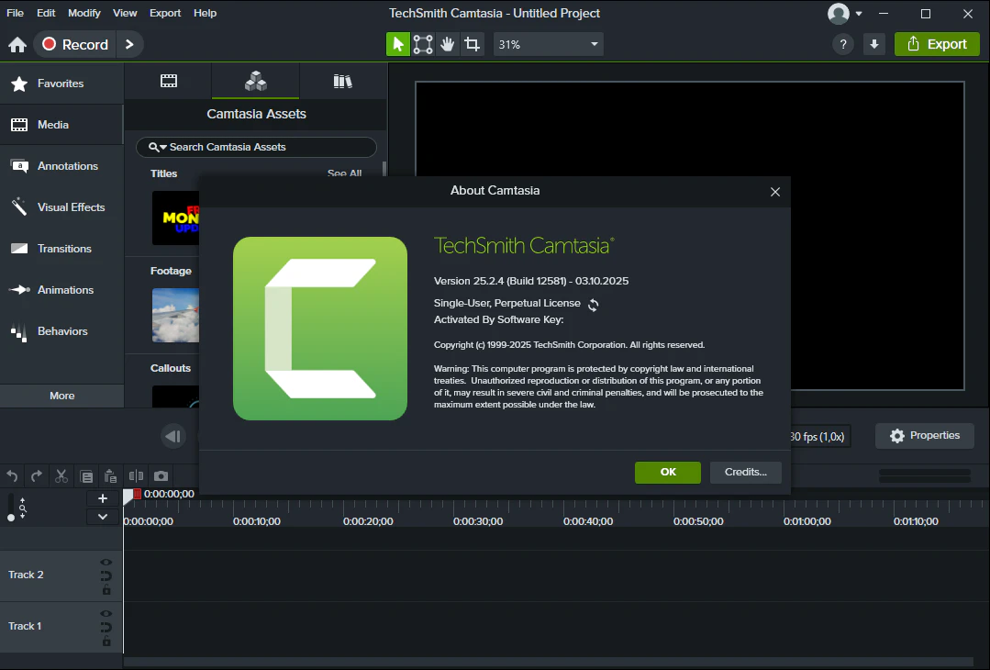
Task: Toggle Track 1 visibility eye
Action: click(106, 614)
